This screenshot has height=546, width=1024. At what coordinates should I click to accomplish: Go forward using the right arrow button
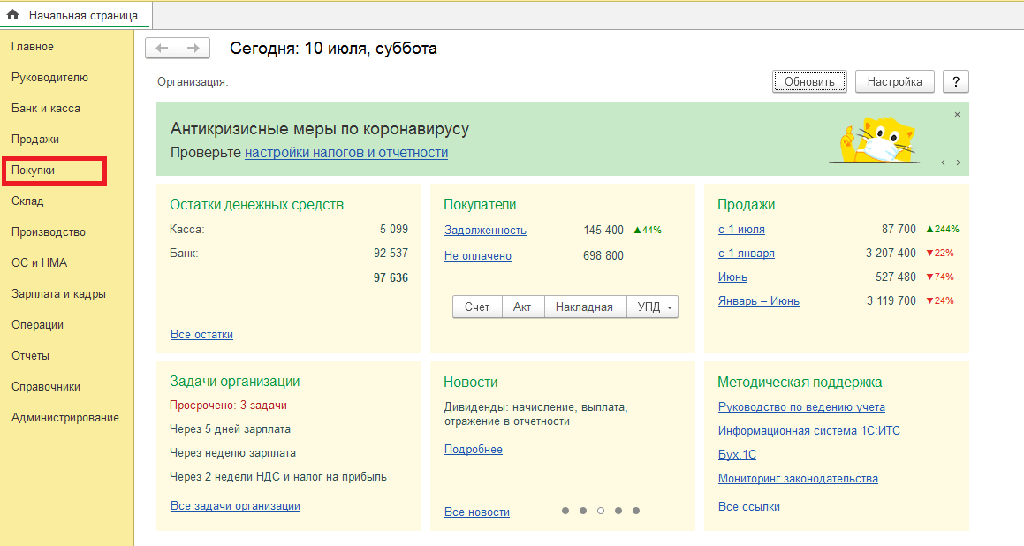coord(193,49)
